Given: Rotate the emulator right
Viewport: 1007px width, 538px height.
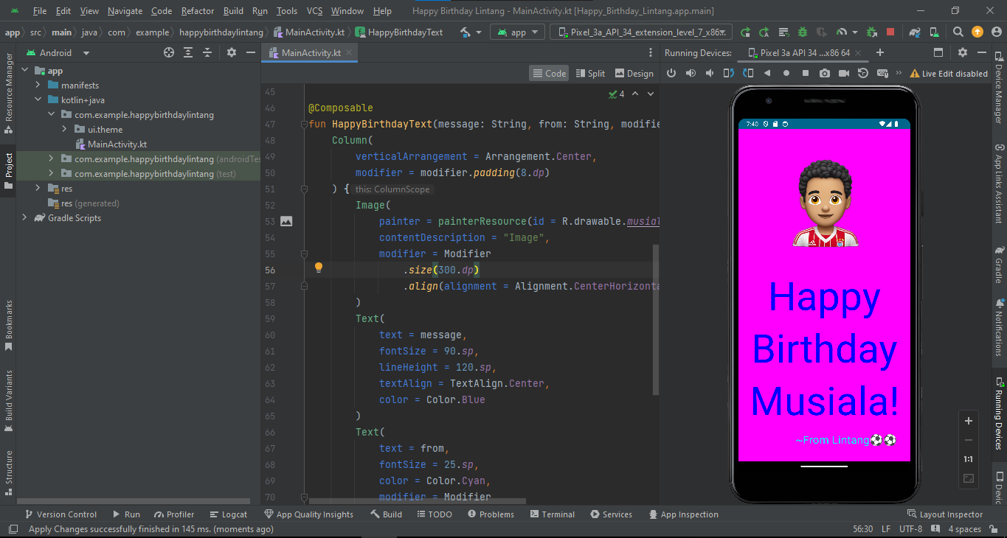Looking at the screenshot, I should point(748,73).
